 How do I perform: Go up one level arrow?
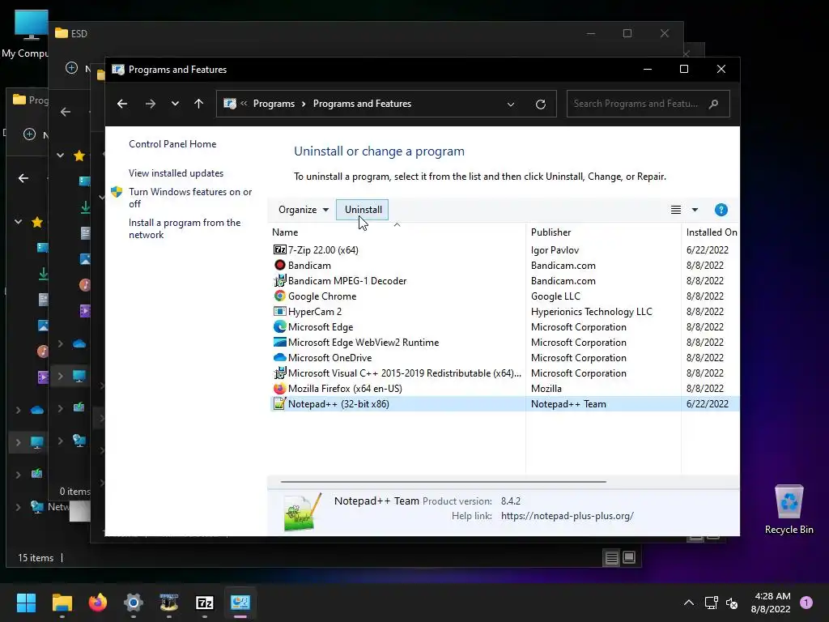(x=198, y=104)
